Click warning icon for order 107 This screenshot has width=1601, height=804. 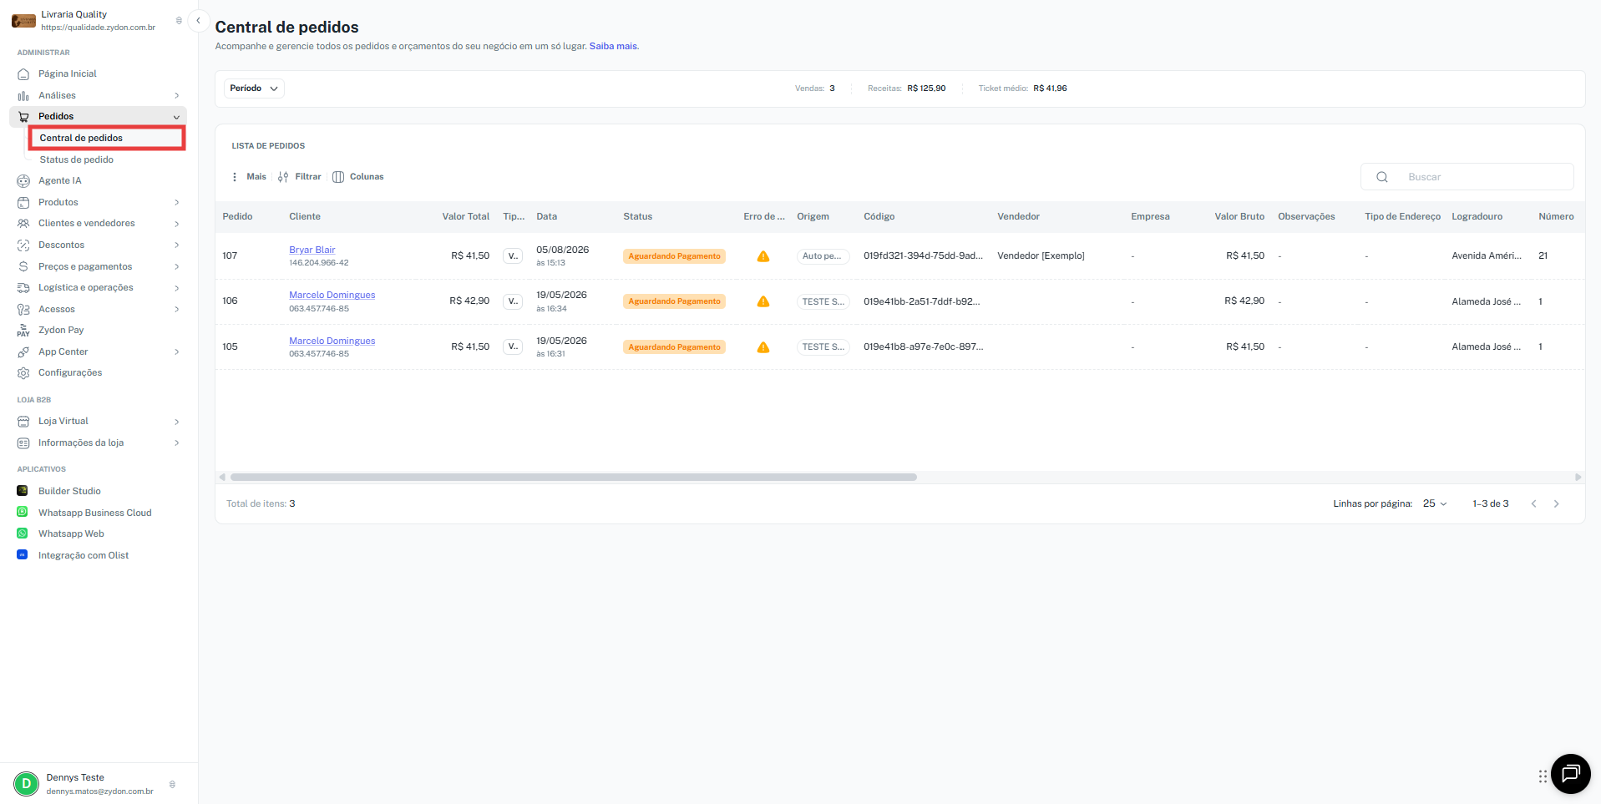[x=763, y=256]
